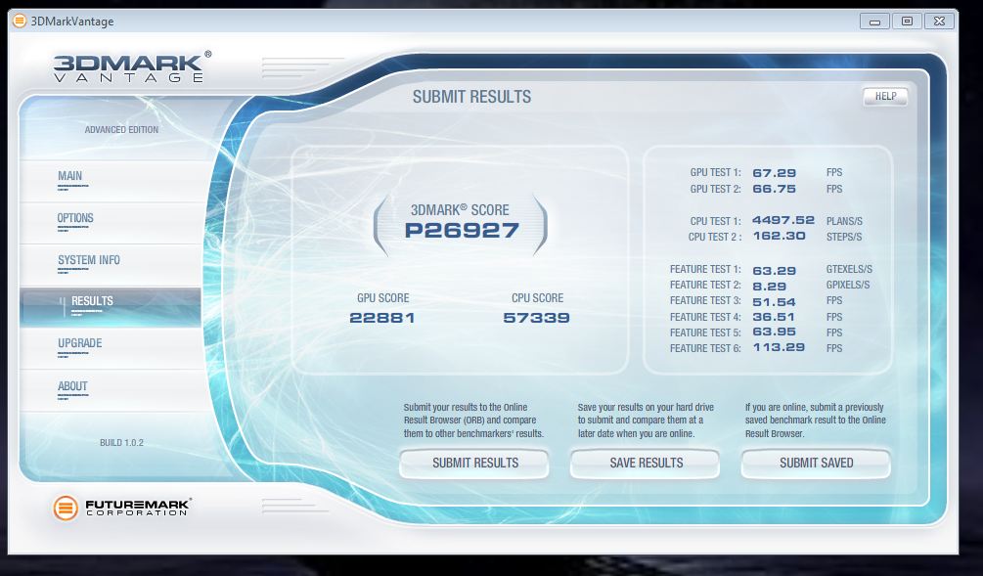Minimize the 3DMarkVantage window
Viewport: 983px width, 576px height.
pos(875,22)
